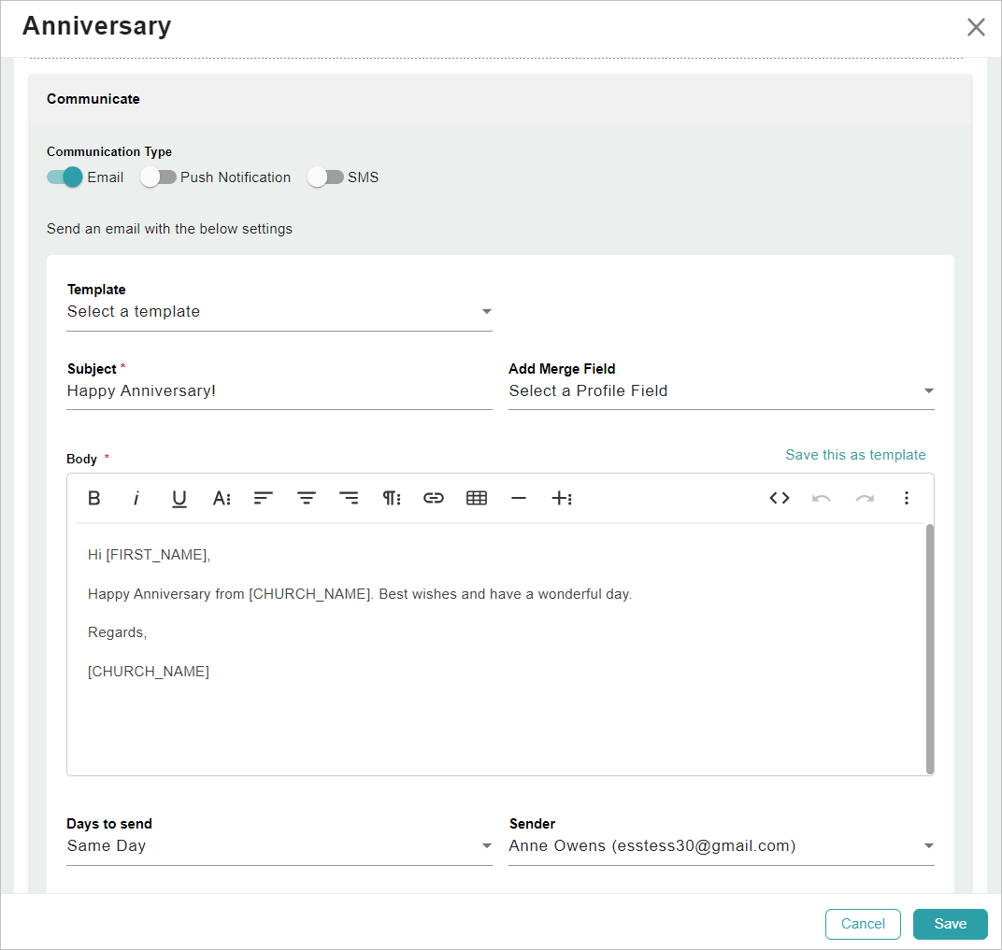Insert a horizontal line in body
Image resolution: width=1002 pixels, height=950 pixels.
click(x=519, y=498)
